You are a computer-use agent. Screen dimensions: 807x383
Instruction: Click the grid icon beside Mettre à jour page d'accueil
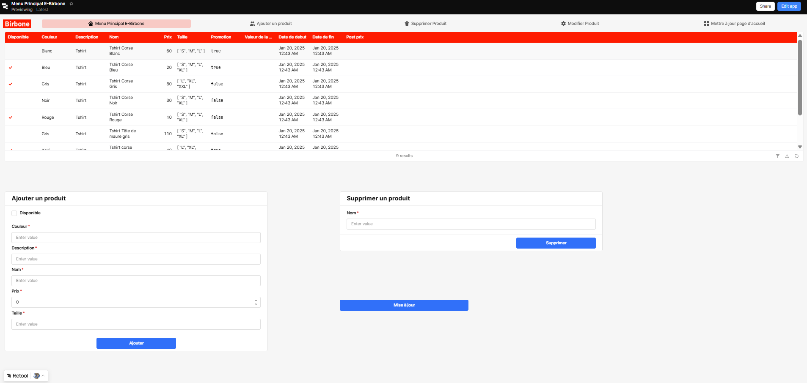coord(707,23)
